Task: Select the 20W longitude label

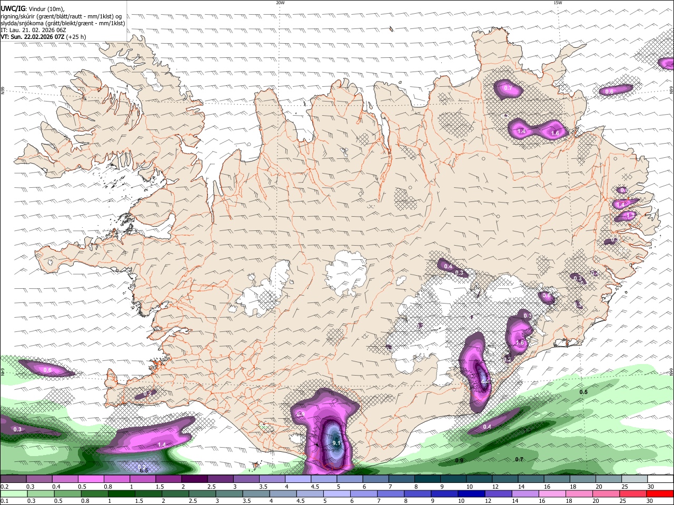Action: [280, 3]
